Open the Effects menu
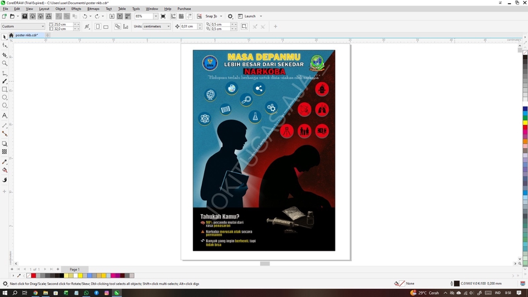This screenshot has width=528, height=297. point(76,9)
